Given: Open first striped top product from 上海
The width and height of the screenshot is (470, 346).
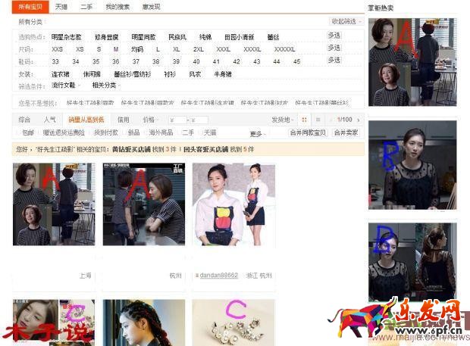Looking at the screenshot, I should 54,204.
